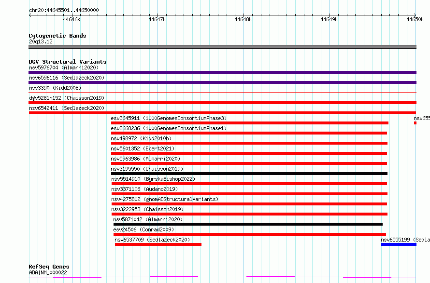The height and width of the screenshot is (283, 430).
Task: Open the nsv498972 (Kidd2010b) label
Action: point(141,138)
